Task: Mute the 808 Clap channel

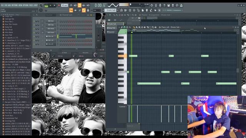Action: [34, 25]
